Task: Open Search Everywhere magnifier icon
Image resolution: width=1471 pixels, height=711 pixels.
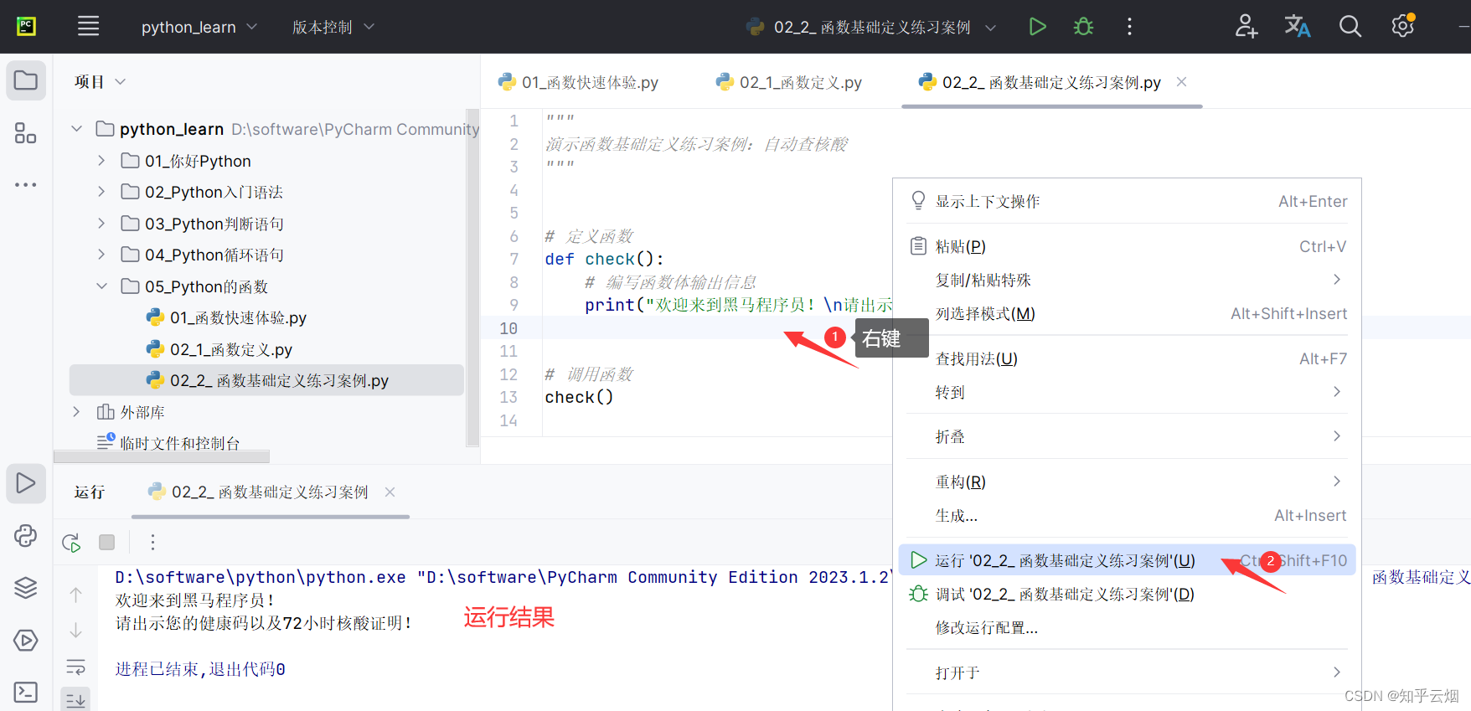Action: (x=1350, y=27)
